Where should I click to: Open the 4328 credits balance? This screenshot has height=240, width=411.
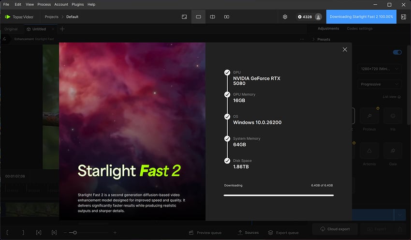pos(305,17)
